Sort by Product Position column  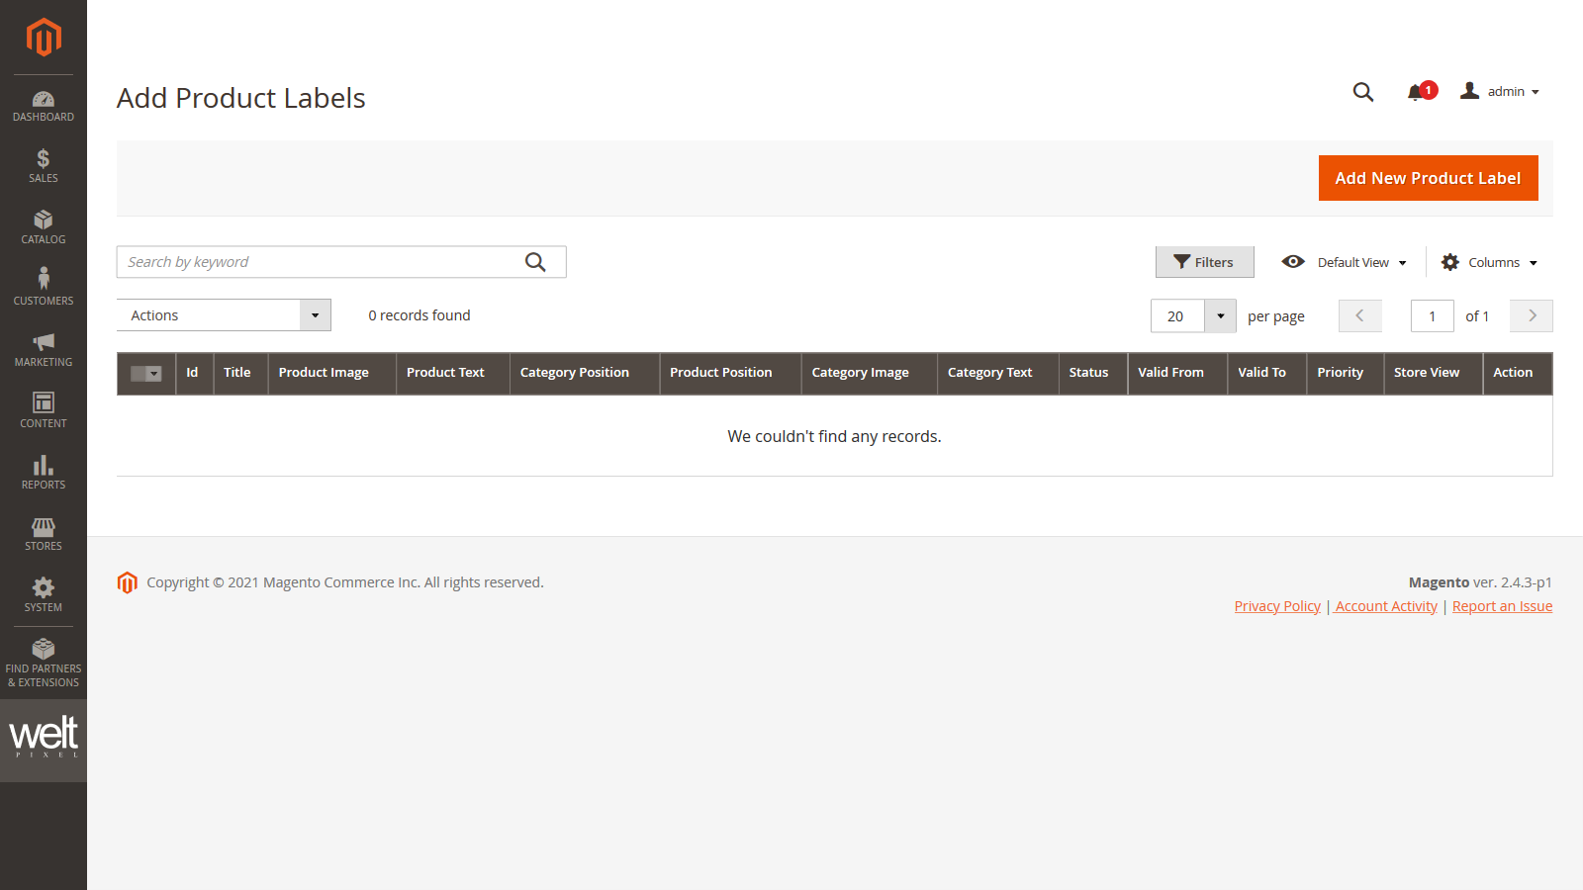pos(730,373)
